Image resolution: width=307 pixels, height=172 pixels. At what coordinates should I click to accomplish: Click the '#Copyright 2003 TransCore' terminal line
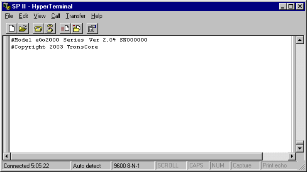54,47
